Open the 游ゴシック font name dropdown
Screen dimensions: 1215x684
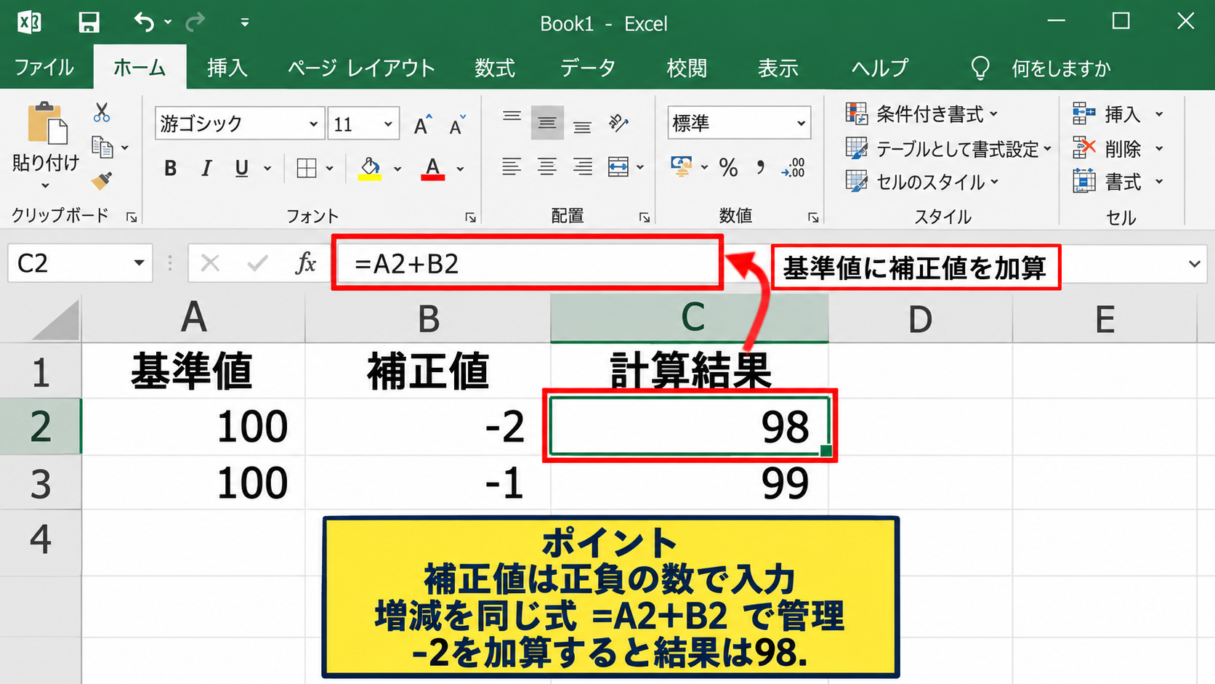click(313, 124)
